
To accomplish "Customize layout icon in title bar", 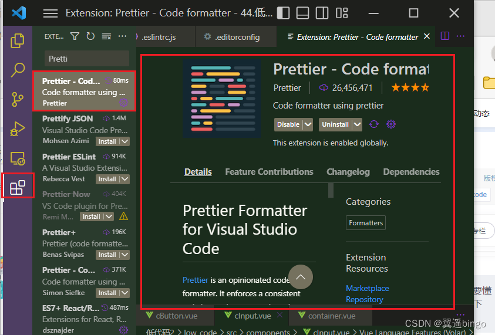I will 342,13.
